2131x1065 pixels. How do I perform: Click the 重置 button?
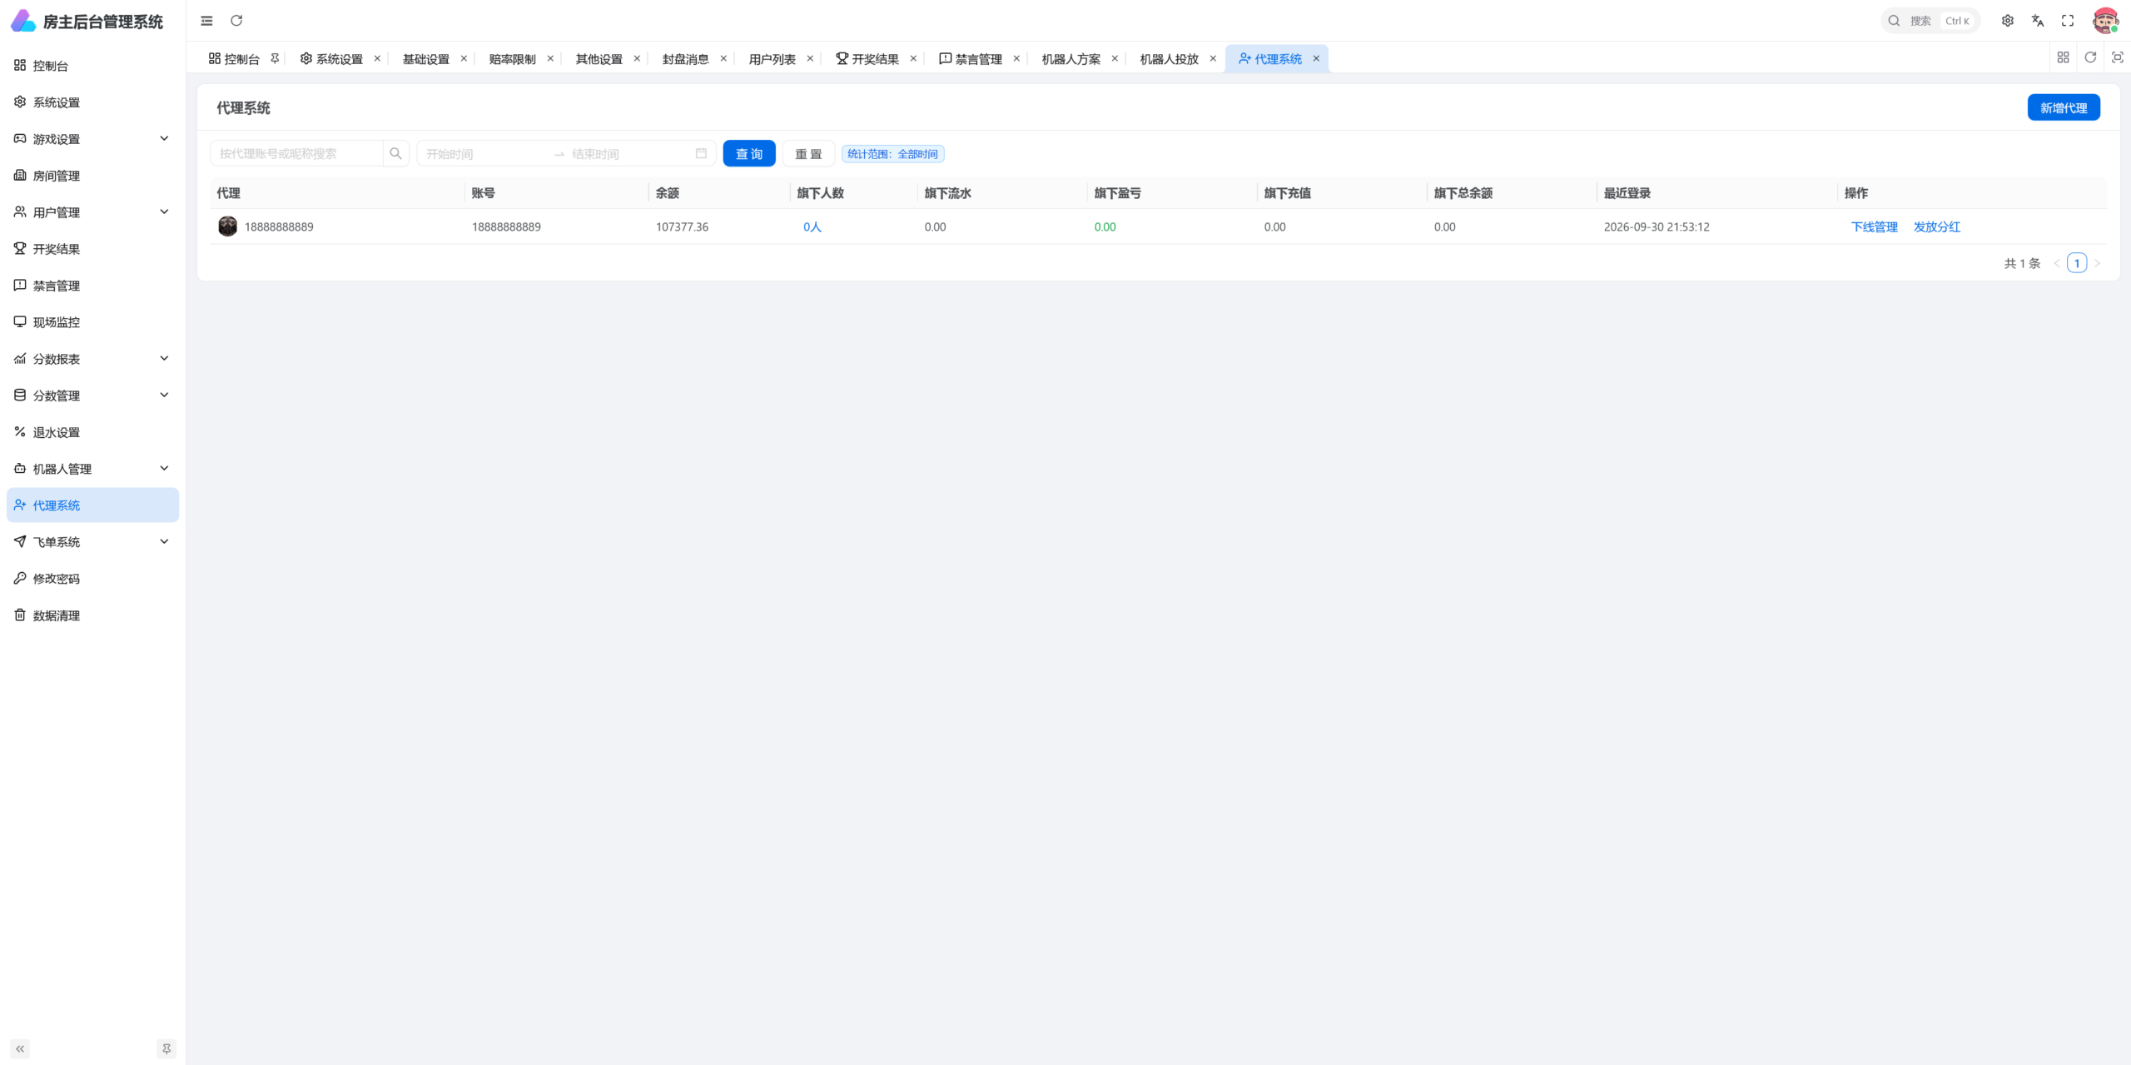pos(808,153)
